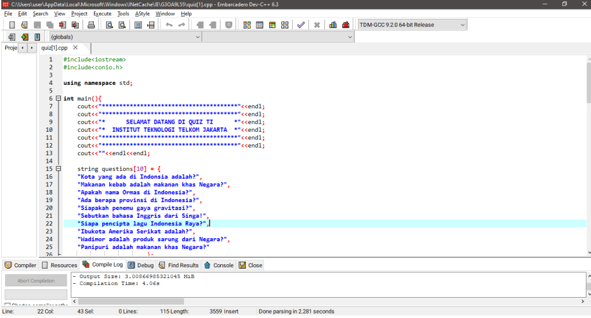The width and height of the screenshot is (591, 318).
Task: Switch to the Compiler tab
Action: (20, 265)
